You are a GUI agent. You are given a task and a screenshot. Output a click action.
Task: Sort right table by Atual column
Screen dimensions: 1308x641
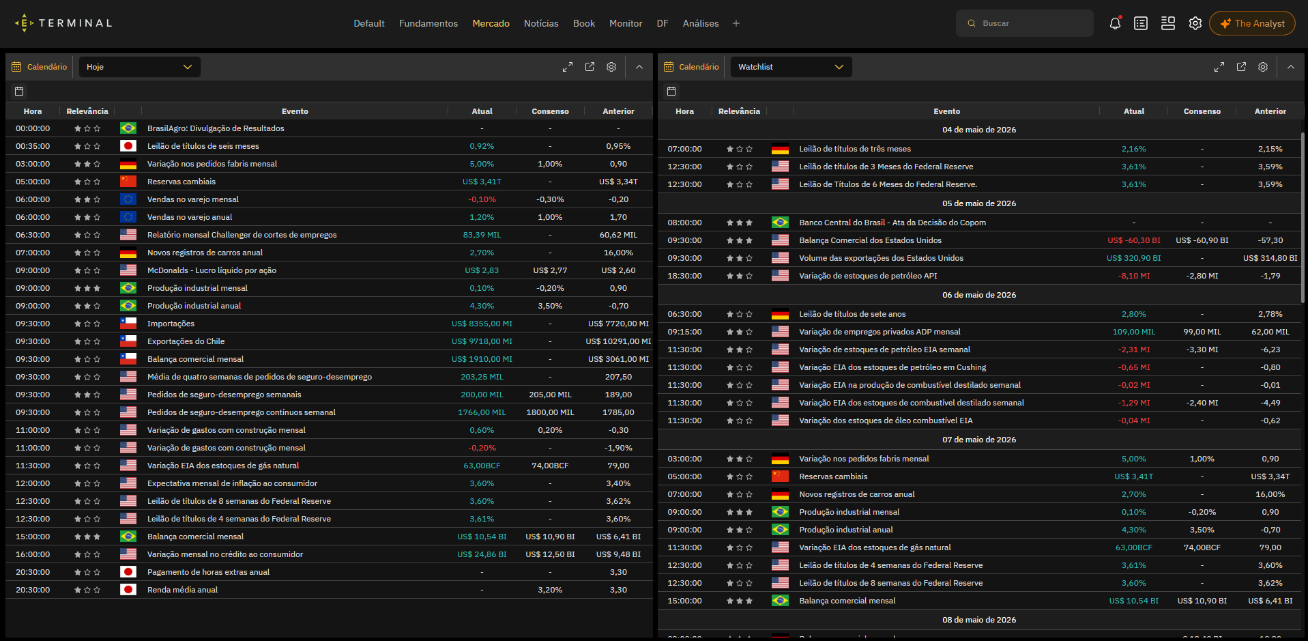[x=1134, y=111]
